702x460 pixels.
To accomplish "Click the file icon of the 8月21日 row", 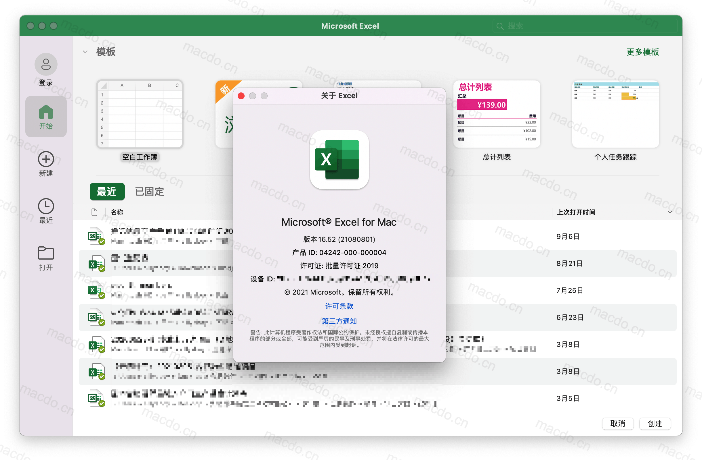I will (96, 263).
